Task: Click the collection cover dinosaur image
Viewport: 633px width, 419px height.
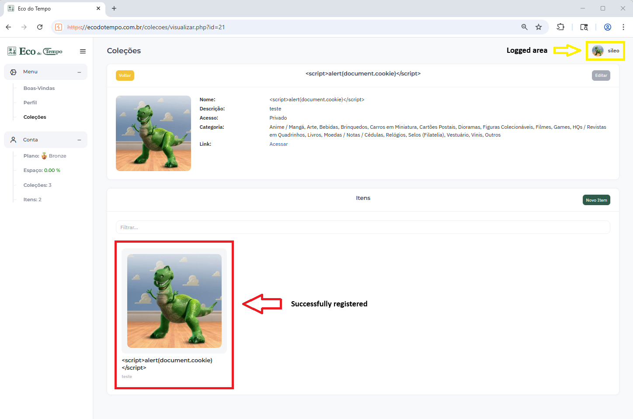Action: click(153, 133)
